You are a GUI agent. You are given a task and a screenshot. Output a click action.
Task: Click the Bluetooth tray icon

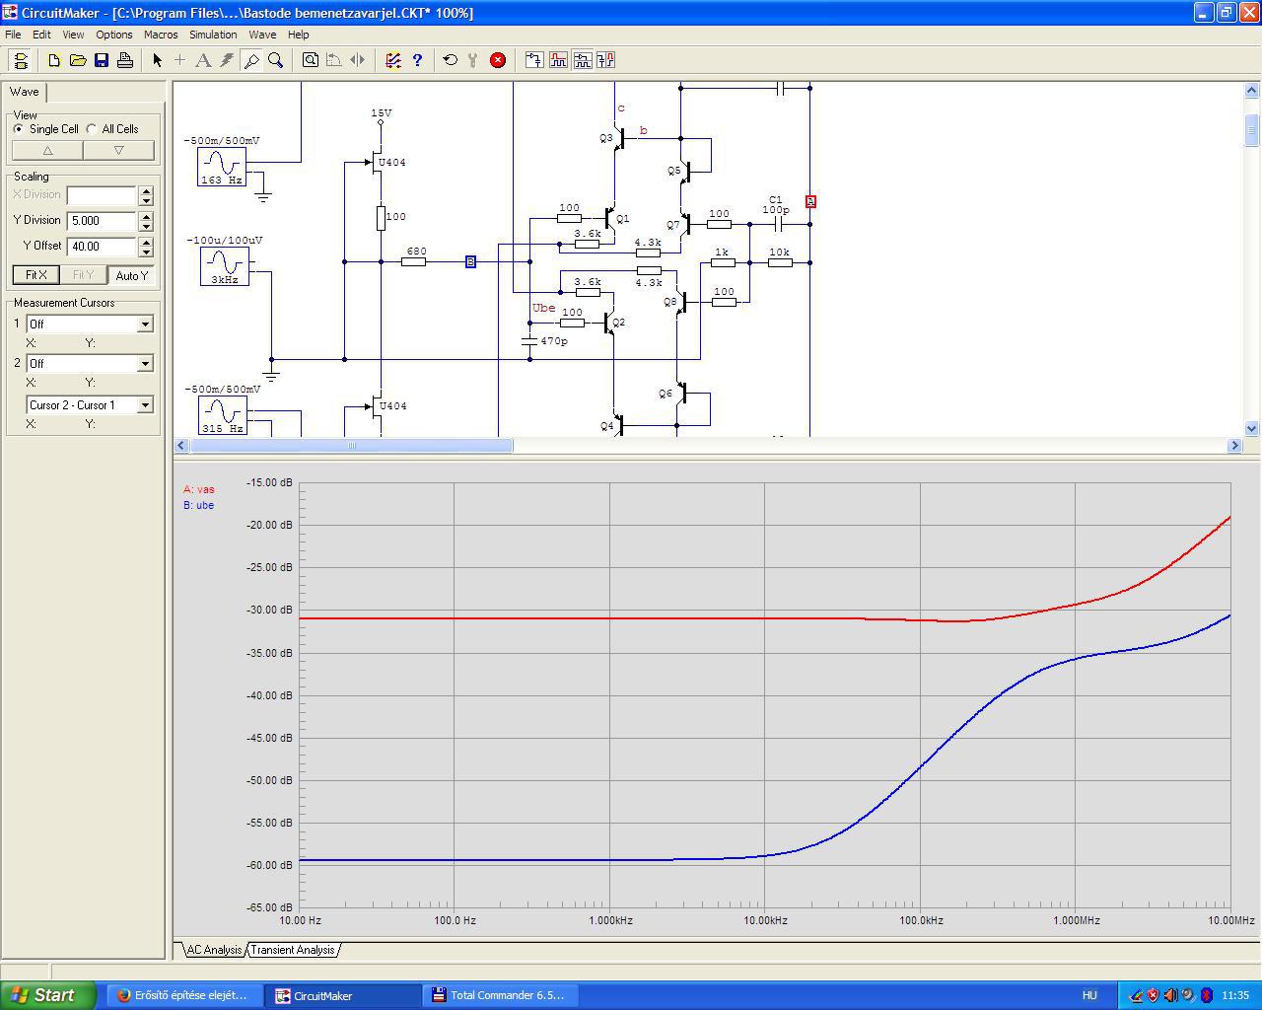point(1206,995)
